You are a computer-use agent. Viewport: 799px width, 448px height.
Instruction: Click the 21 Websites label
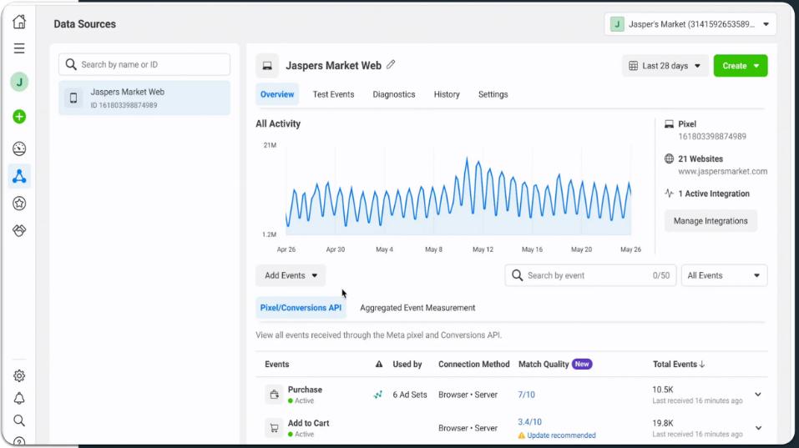pos(700,159)
